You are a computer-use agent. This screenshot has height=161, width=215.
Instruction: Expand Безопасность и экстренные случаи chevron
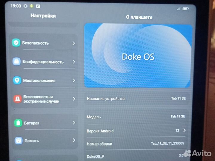74,99
